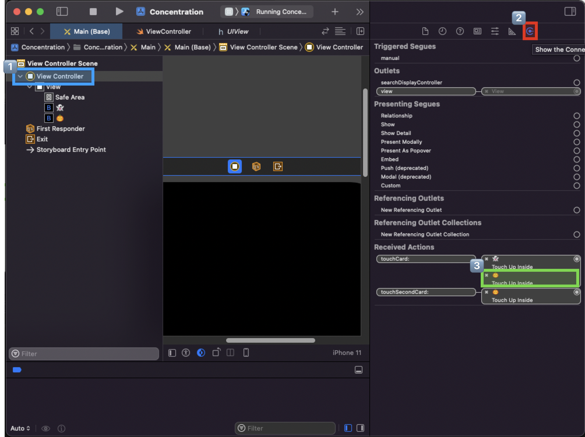585x437 pixels.
Task: Click the First Responder cube in scene dock
Action: click(x=256, y=166)
